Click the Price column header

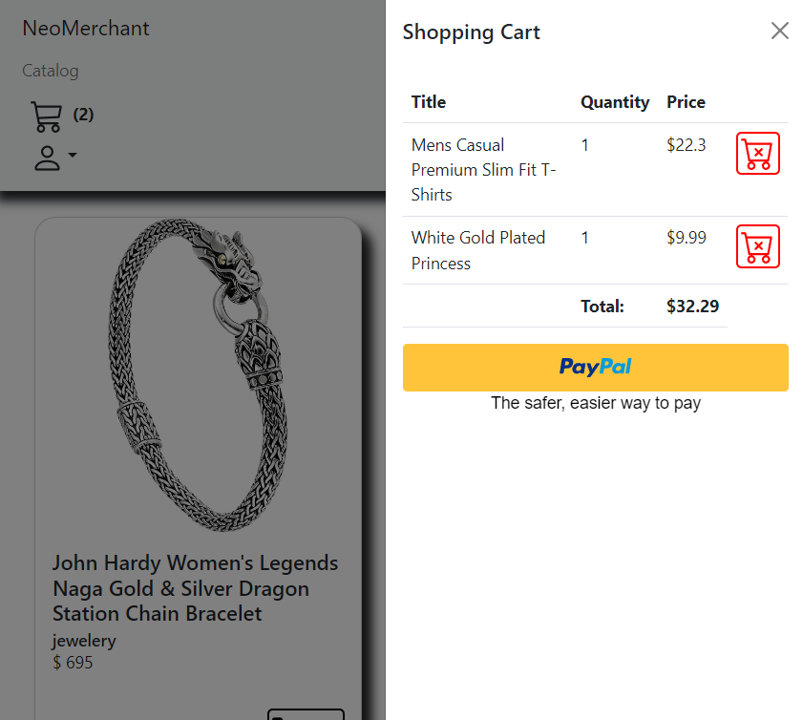pyautogui.click(x=686, y=102)
